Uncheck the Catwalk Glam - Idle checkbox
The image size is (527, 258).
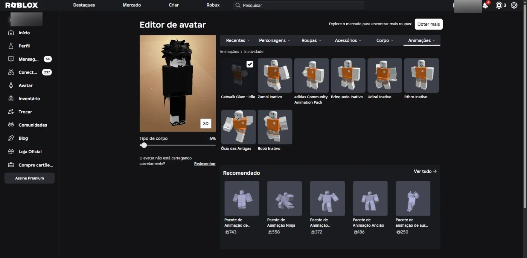[250, 64]
